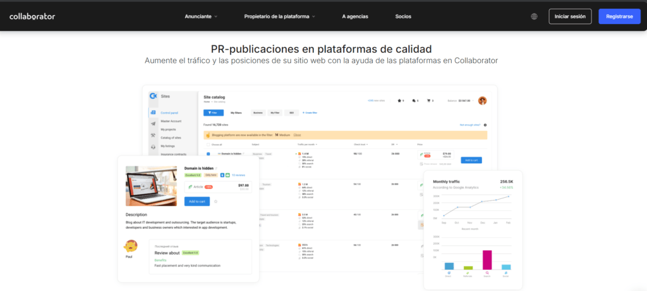The width and height of the screenshot is (647, 291).
Task: Click the Feb data point on the traffic line
Action: click(509, 197)
